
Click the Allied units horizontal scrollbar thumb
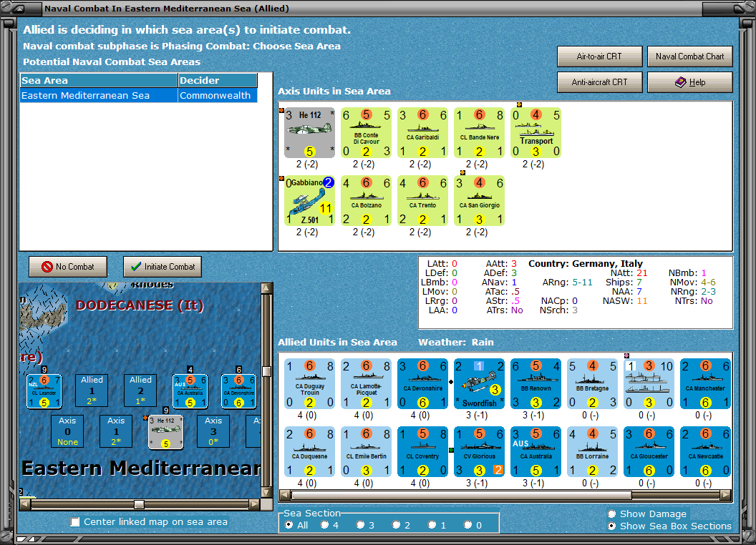[x=462, y=495]
